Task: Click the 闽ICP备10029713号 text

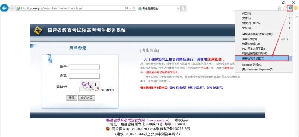Action: coord(175,129)
